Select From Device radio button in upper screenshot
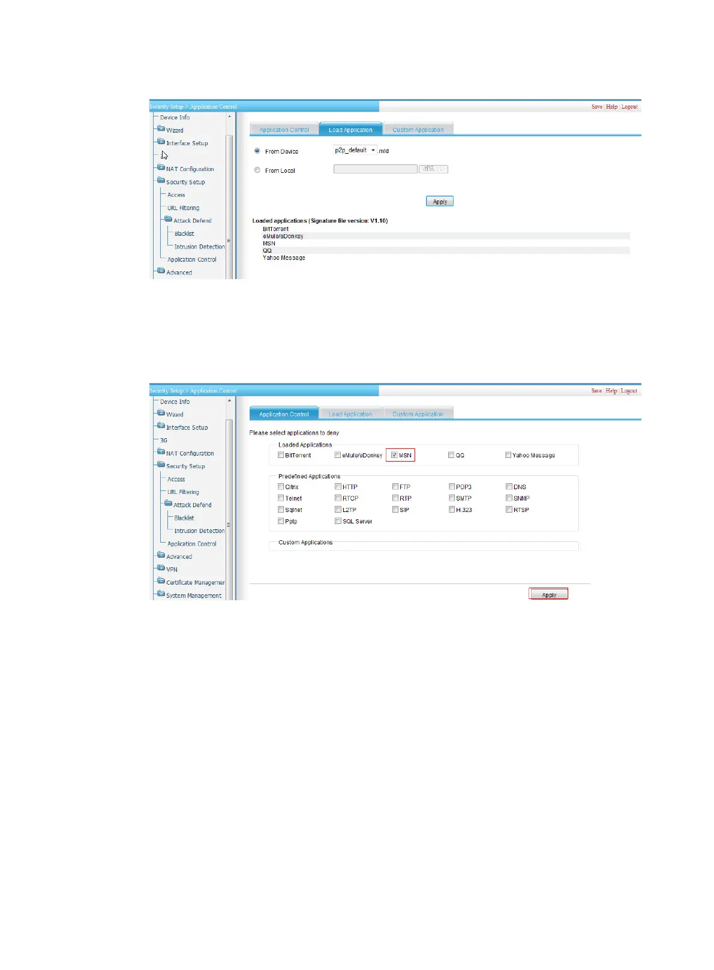This screenshot has width=714, height=970. pos(257,151)
